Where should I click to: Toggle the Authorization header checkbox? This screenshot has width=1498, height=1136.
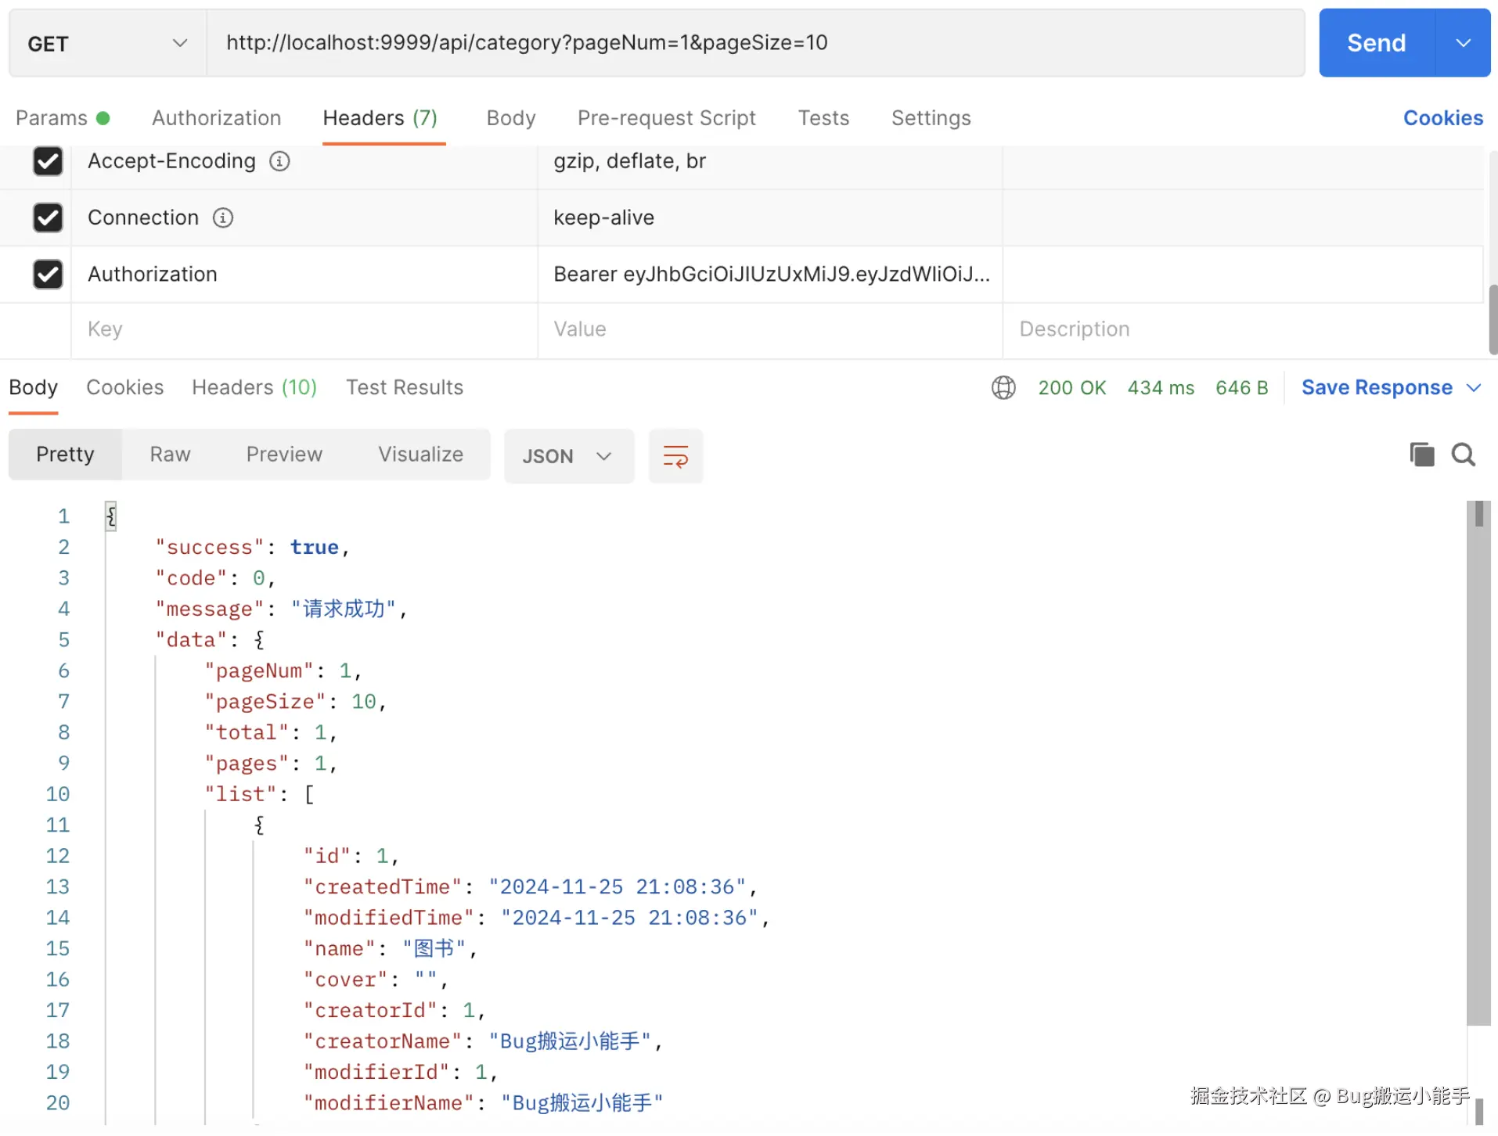click(48, 275)
